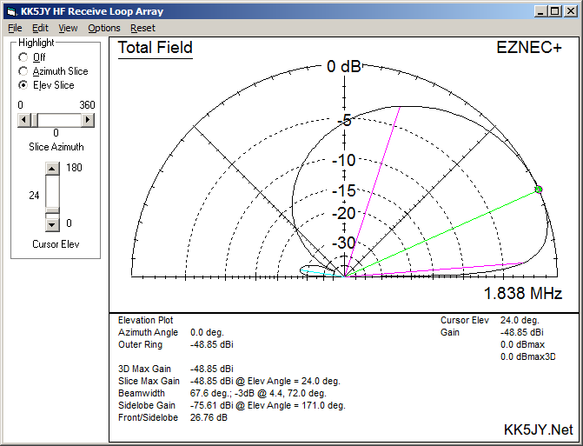The width and height of the screenshot is (583, 446).
Task: Click the Cursor Elev up arrow
Action: pyautogui.click(x=52, y=169)
